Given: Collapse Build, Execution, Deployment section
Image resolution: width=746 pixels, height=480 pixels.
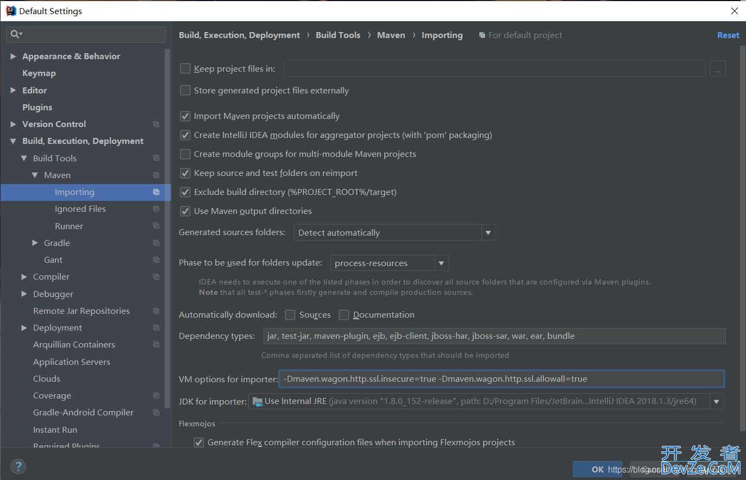Looking at the screenshot, I should pyautogui.click(x=13, y=141).
